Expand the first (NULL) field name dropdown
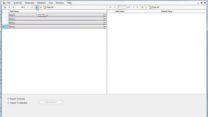 [105, 15]
